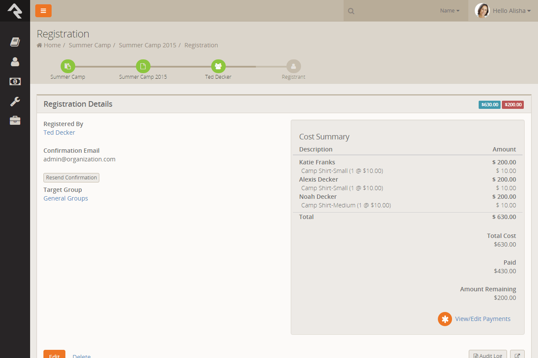Click the Ted Decker registration step icon
This screenshot has height=358, width=538.
click(x=218, y=66)
